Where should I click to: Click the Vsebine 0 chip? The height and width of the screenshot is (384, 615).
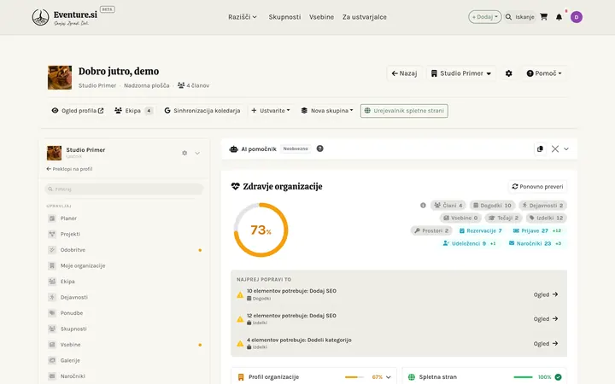click(460, 218)
